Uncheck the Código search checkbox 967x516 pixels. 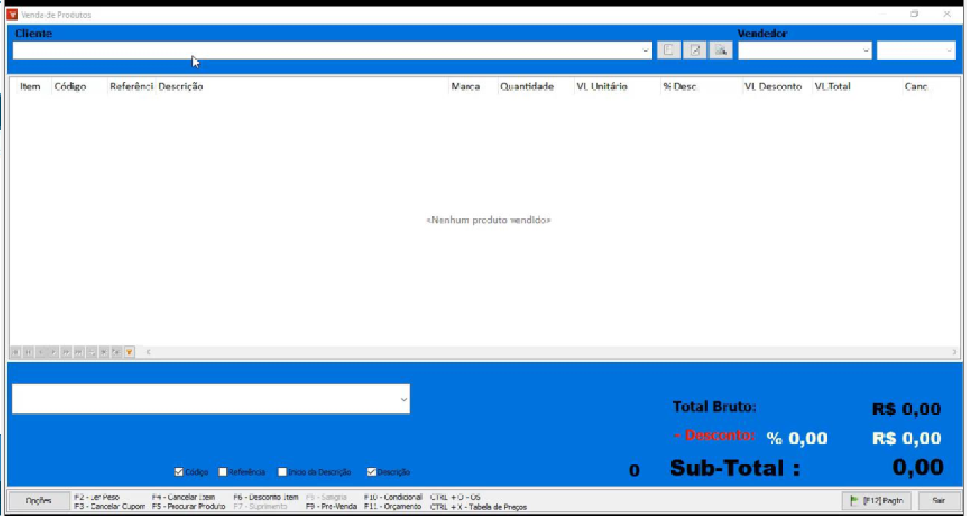coord(179,472)
